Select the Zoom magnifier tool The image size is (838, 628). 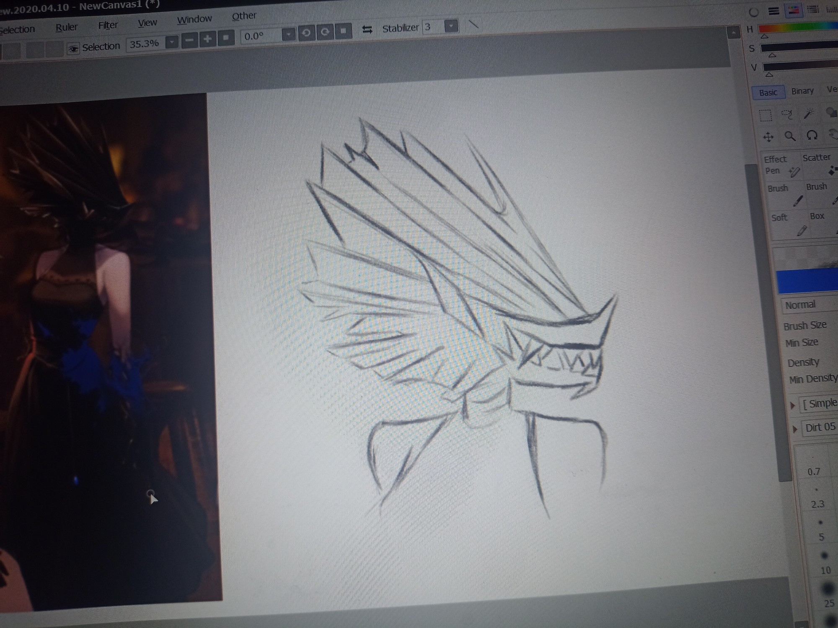[x=790, y=136]
